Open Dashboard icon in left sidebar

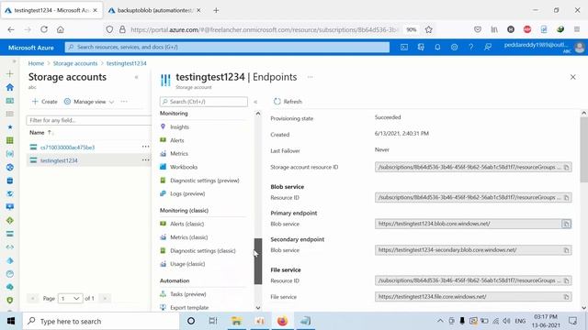click(x=10, y=101)
